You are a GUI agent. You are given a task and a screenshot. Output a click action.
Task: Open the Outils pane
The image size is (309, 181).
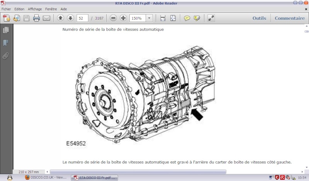click(x=259, y=18)
